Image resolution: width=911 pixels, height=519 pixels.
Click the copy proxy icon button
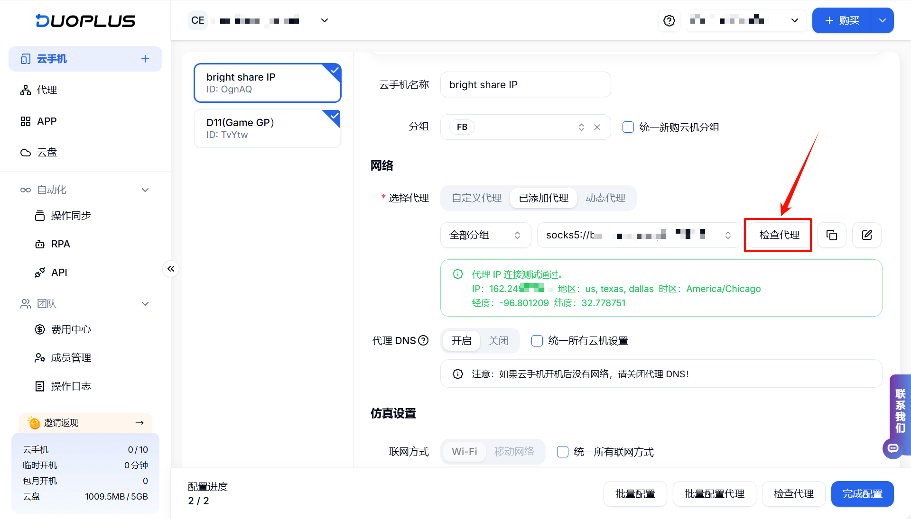pyautogui.click(x=831, y=235)
